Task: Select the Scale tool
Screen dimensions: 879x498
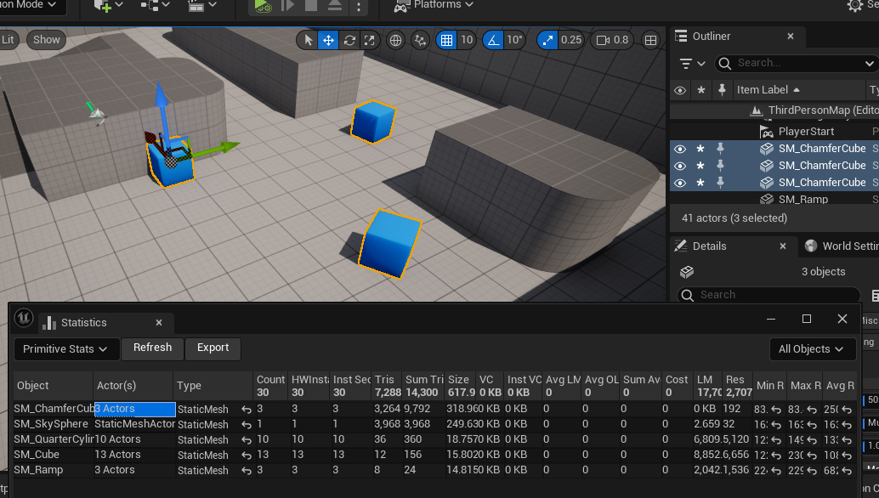Action: 370,40
